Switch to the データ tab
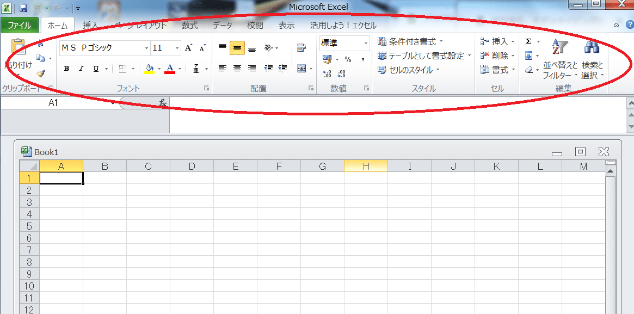 pos(223,25)
